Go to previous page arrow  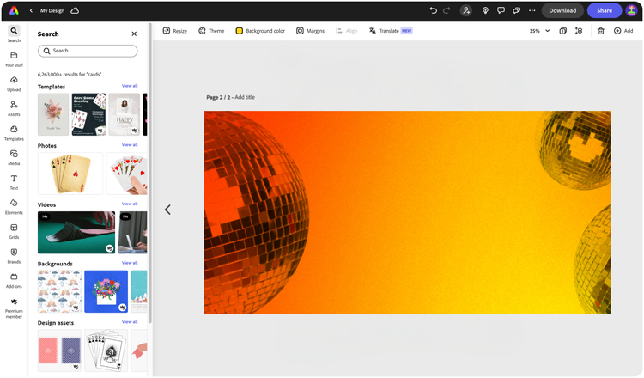167,210
